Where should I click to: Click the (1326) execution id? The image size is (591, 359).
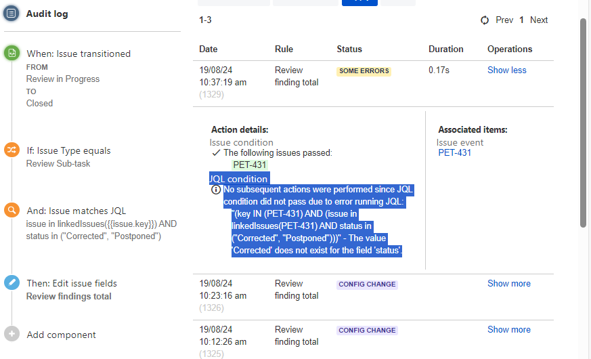211,308
